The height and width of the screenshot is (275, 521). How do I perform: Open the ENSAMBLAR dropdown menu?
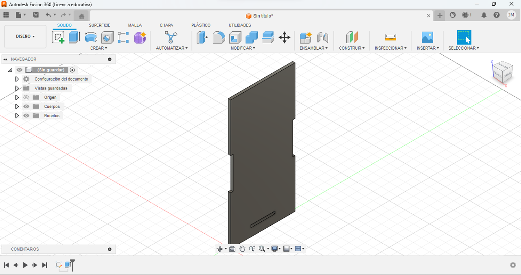(313, 48)
